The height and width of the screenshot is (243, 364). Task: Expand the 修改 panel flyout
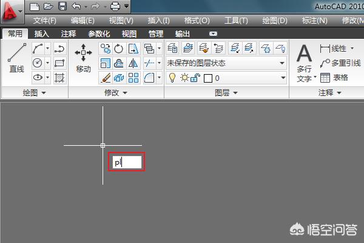pyautogui.click(x=116, y=93)
